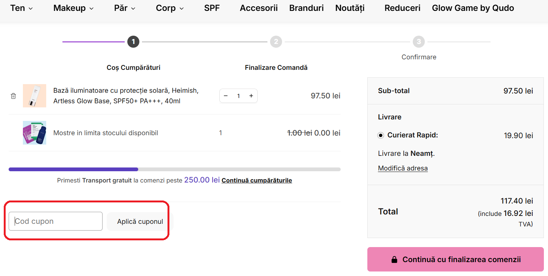Go to Reduceri in navigation
Image resolution: width=548 pixels, height=276 pixels.
pos(402,8)
